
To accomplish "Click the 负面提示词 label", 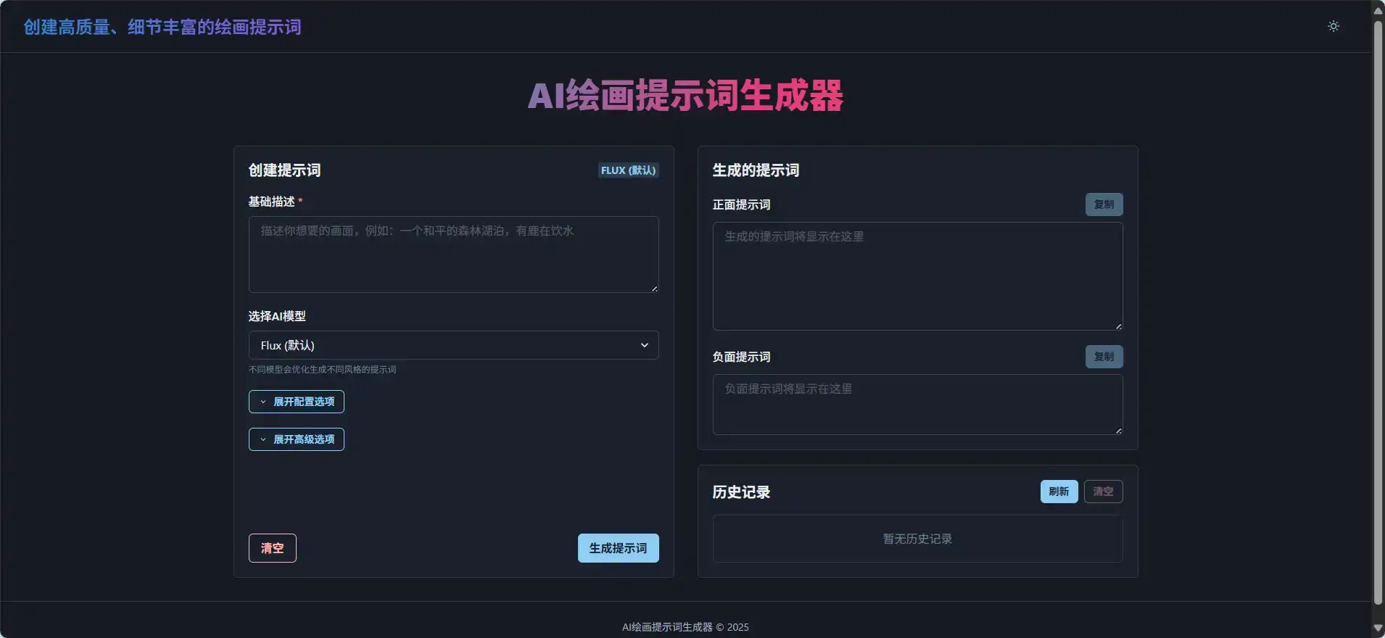I will 741,357.
